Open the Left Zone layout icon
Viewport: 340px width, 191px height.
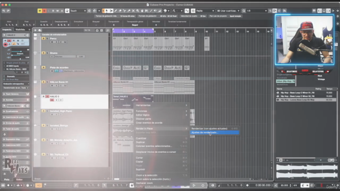[x=319, y=11]
